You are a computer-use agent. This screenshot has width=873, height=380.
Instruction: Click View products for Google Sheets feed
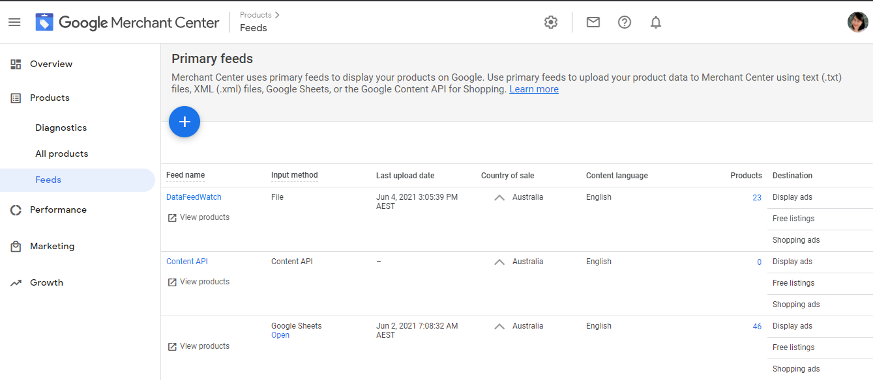205,346
